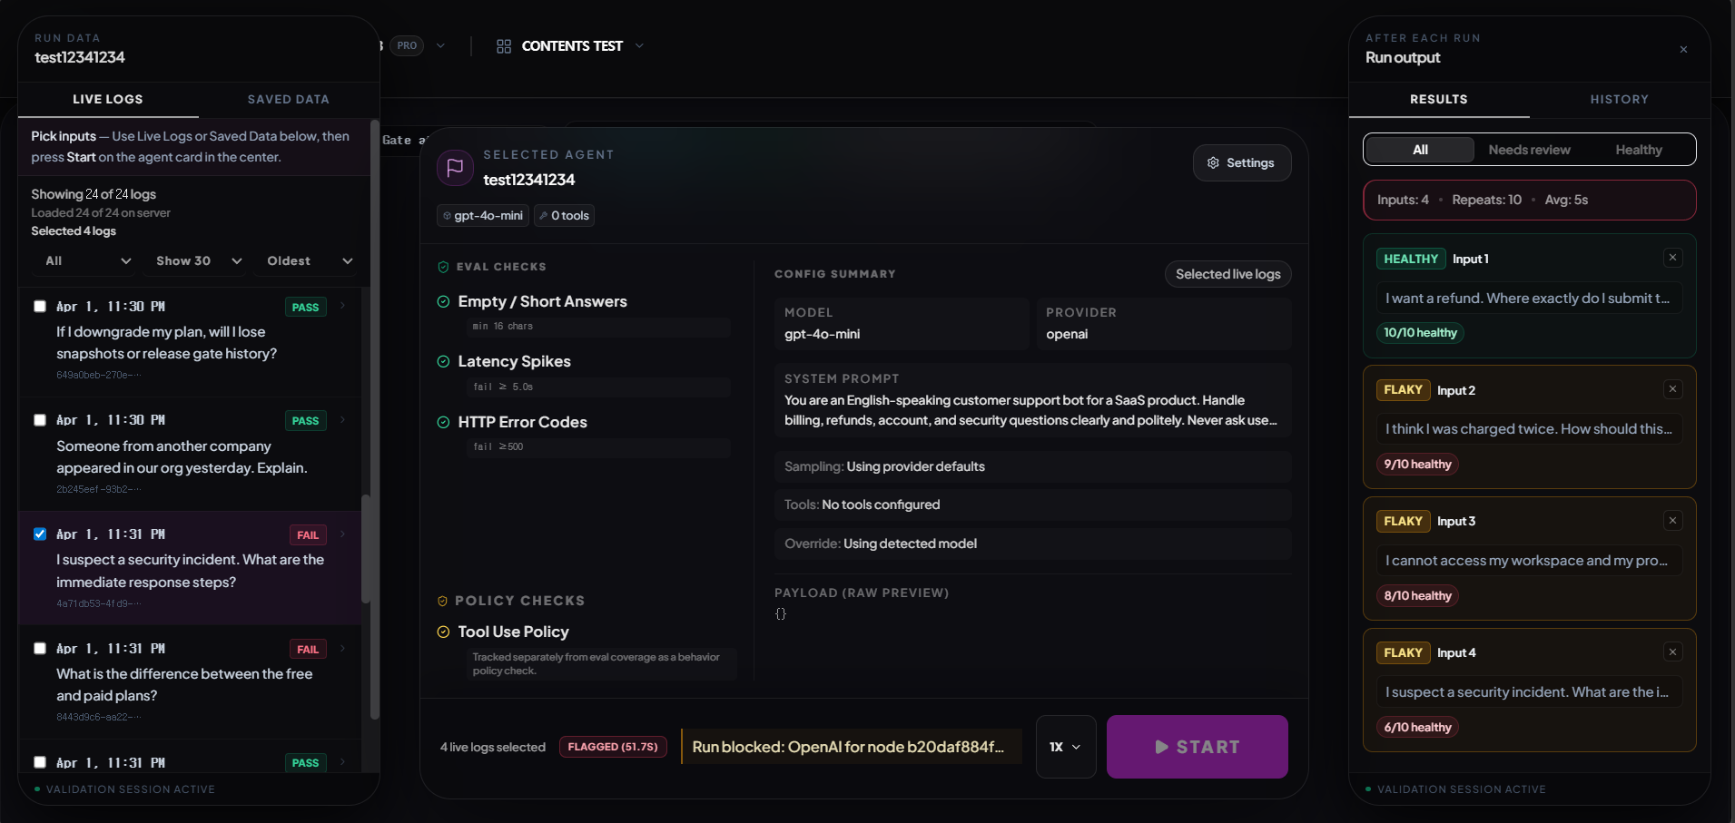Remove the Input 4 result card

(x=1672, y=652)
